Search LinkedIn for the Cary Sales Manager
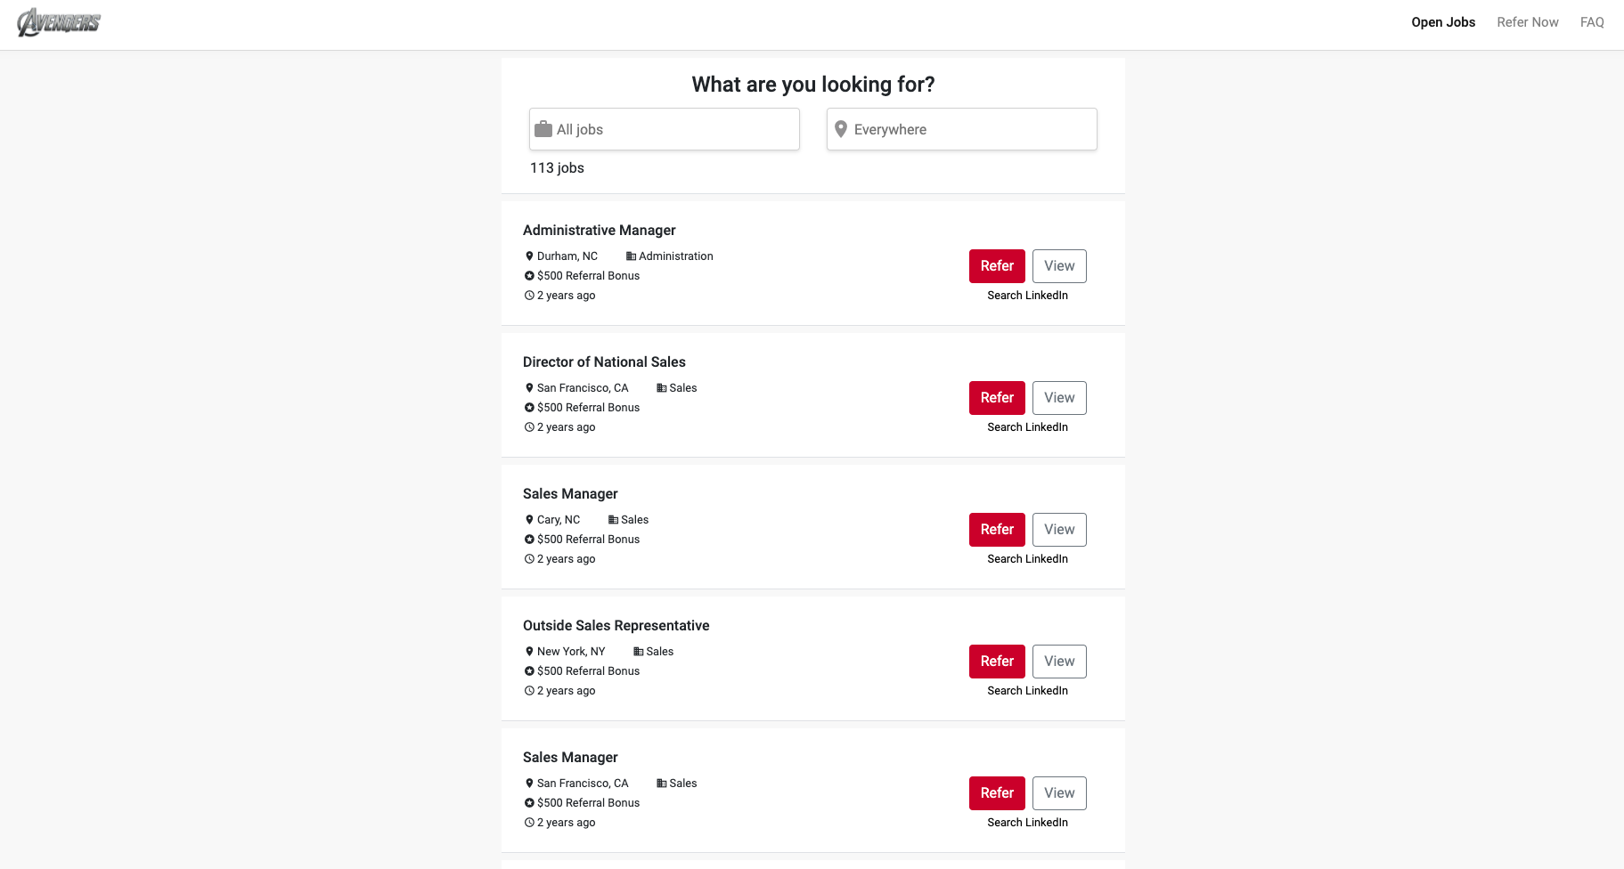This screenshot has width=1624, height=869. (1027, 559)
